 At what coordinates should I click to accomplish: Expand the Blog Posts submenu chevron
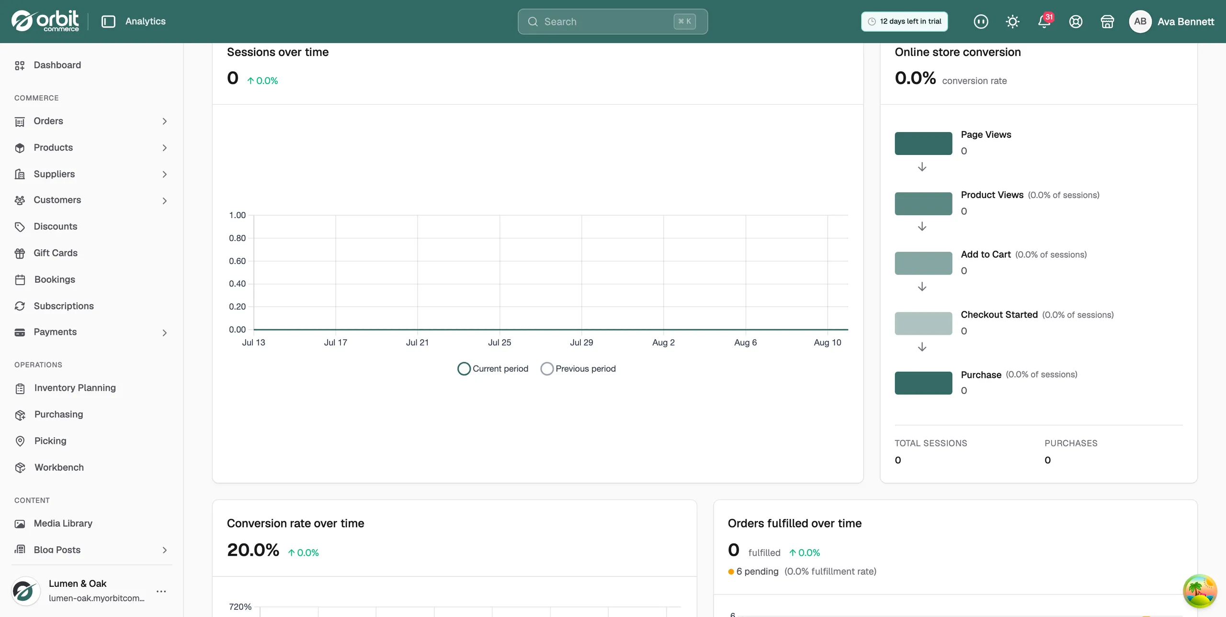(164, 550)
